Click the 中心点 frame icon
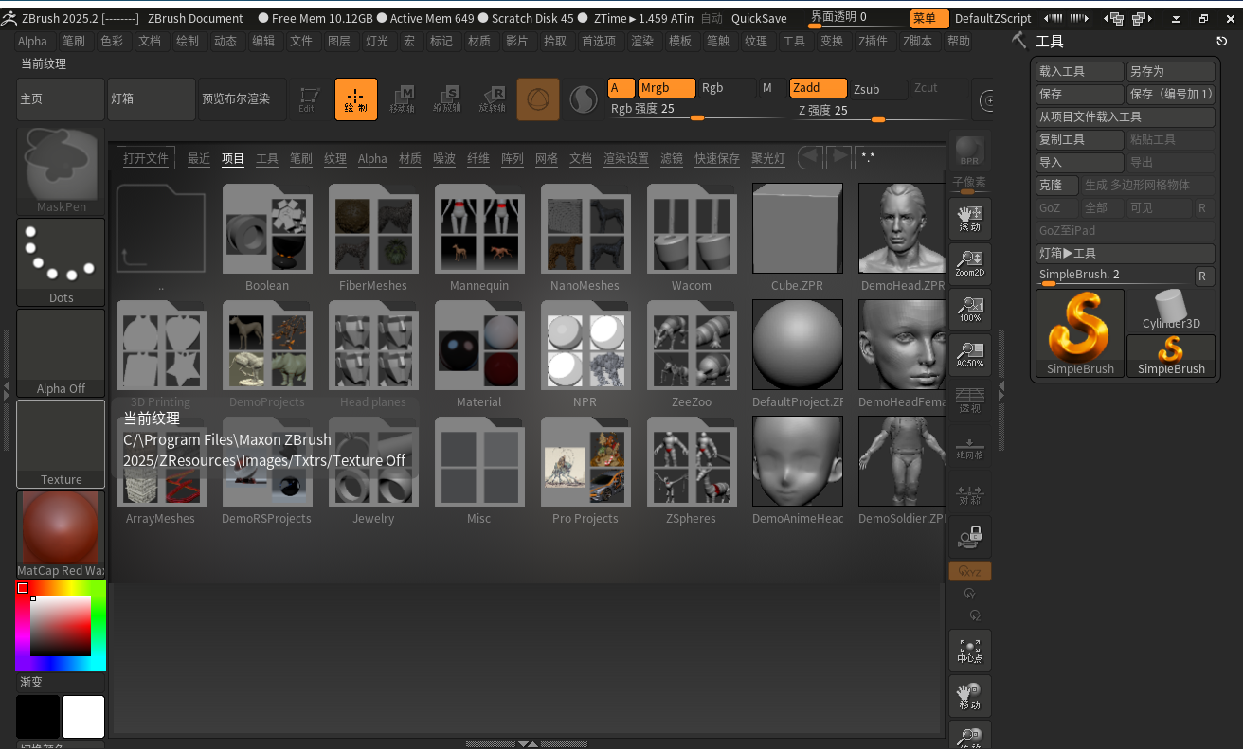The width and height of the screenshot is (1243, 749). [970, 651]
